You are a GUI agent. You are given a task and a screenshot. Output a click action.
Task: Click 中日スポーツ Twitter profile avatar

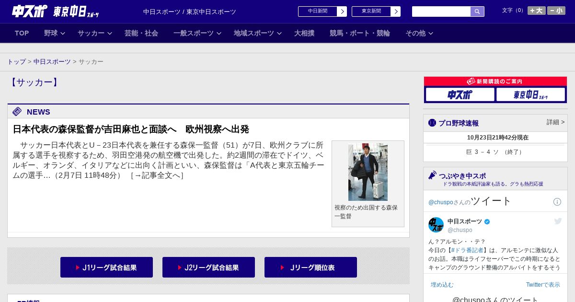click(x=436, y=225)
